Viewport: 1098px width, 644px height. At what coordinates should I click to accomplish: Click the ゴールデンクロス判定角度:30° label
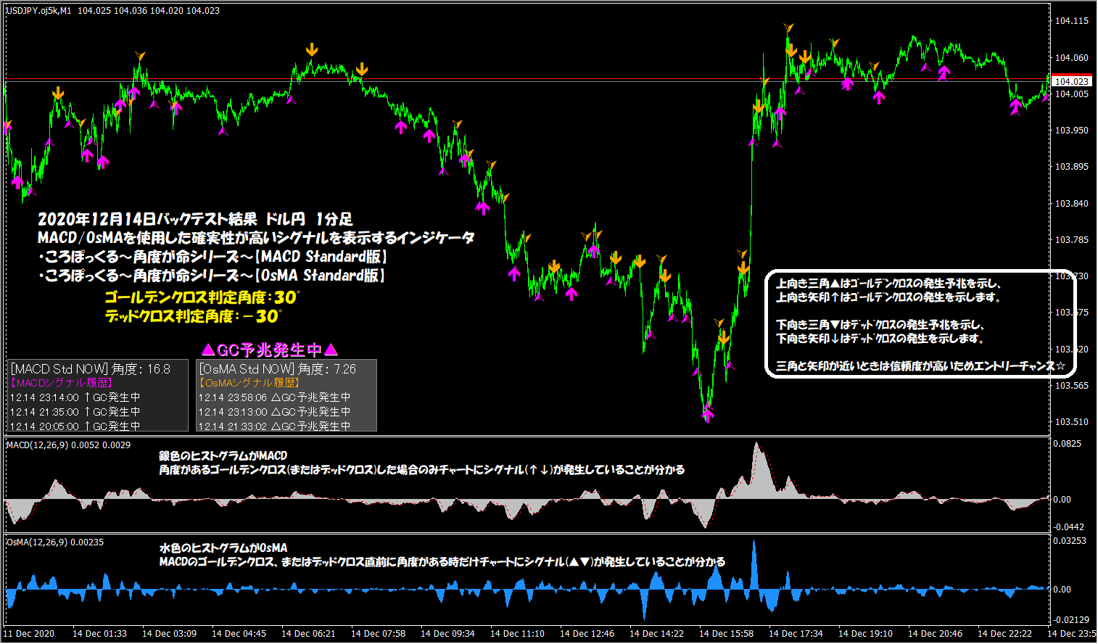[x=202, y=297]
